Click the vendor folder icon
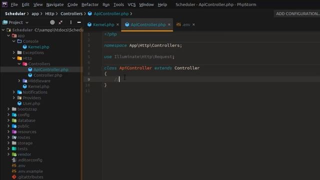This screenshot has height=180, width=320. [14, 154]
